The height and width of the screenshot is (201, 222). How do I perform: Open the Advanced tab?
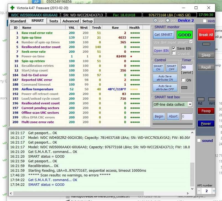[71, 21]
